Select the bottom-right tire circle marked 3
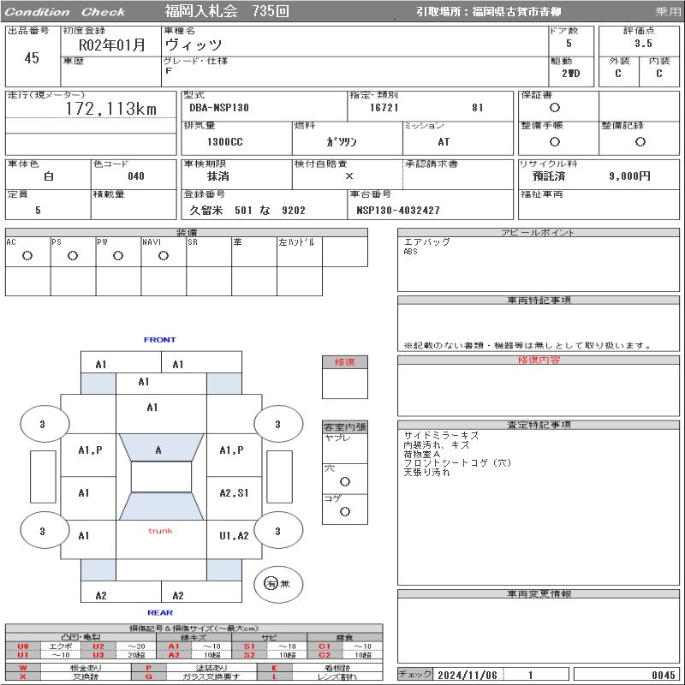The image size is (685, 685). click(277, 531)
